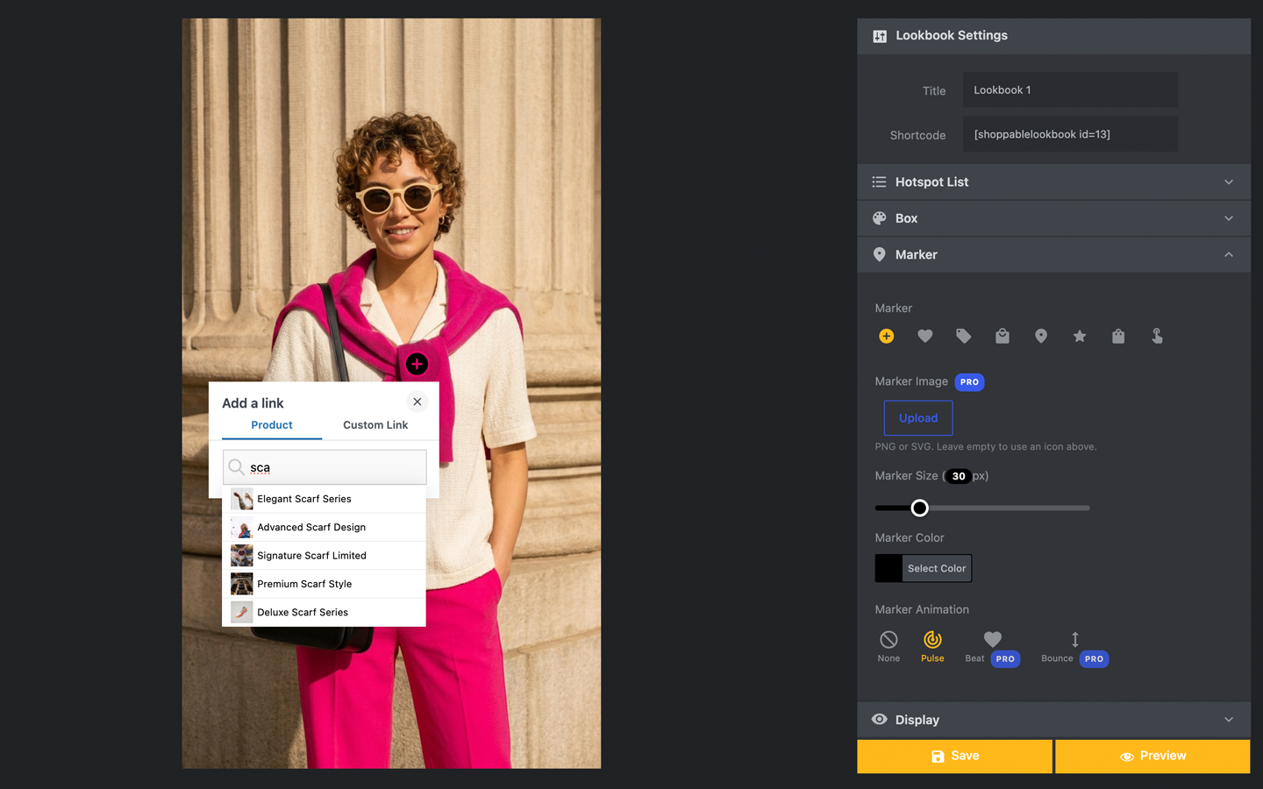Click the PRO badge beside Marker Image
The width and height of the screenshot is (1263, 789).
(x=969, y=382)
